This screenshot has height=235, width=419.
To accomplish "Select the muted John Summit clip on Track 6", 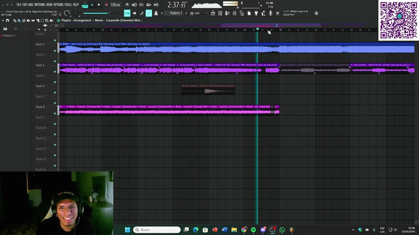I will point(208,89).
